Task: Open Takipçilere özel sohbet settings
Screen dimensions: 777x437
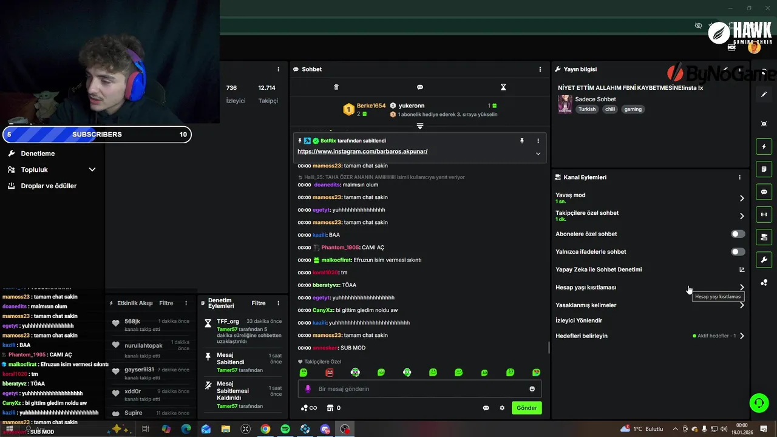Action: 650,215
